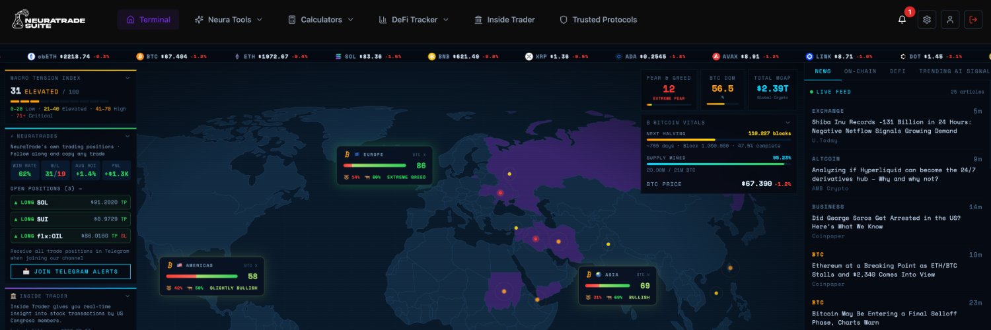Viewport: 991px width, 330px height.
Task: Collapse the Bitcoin Vitals panel
Action: coord(788,123)
